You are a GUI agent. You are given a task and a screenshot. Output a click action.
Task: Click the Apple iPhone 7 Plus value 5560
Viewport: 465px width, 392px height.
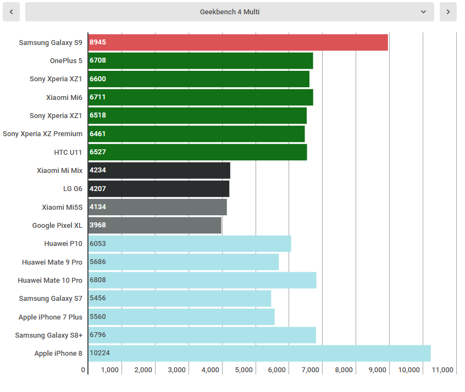coord(98,317)
